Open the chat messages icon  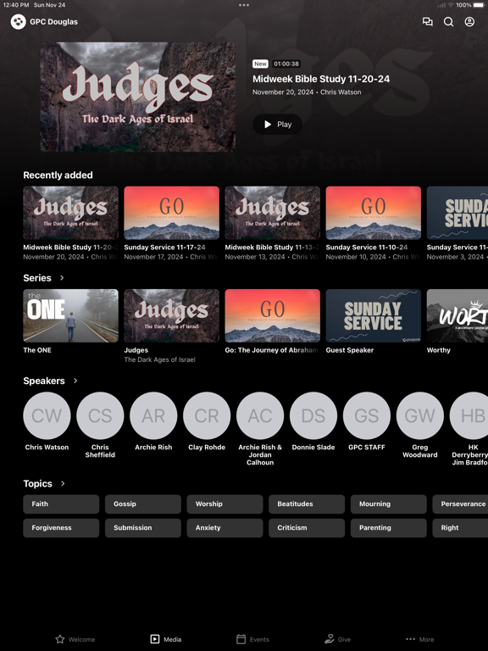click(x=427, y=21)
